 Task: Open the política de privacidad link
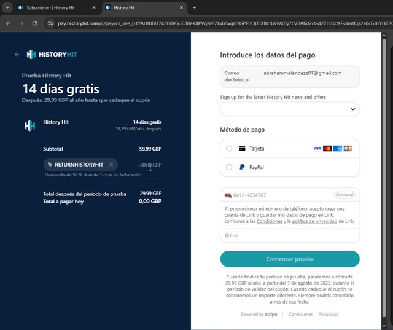(314, 221)
